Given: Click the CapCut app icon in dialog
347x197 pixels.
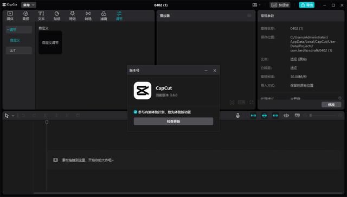Looking at the screenshot, I should tap(143, 91).
